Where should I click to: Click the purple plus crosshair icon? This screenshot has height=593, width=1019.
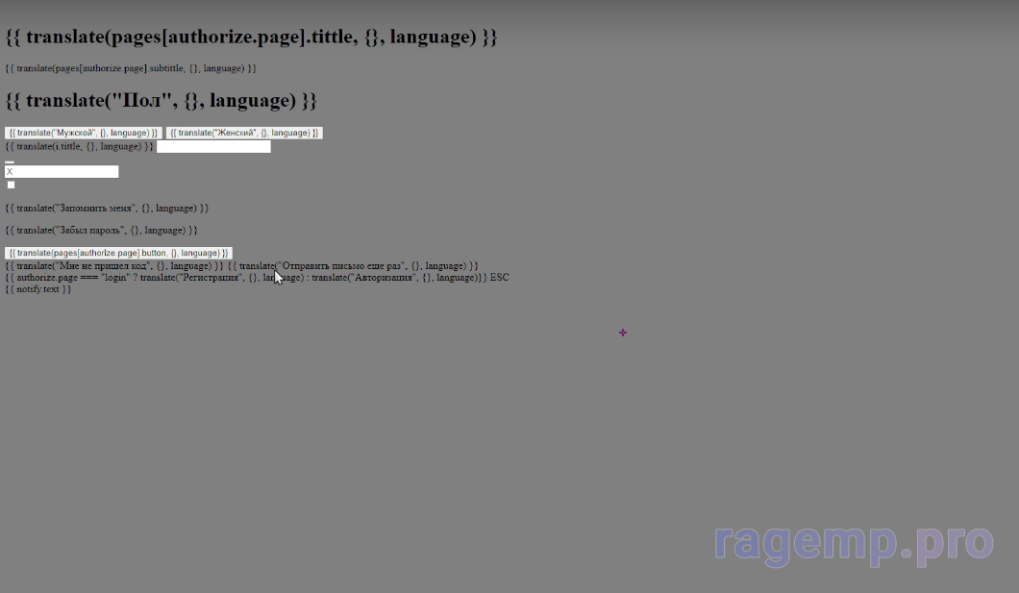[623, 333]
